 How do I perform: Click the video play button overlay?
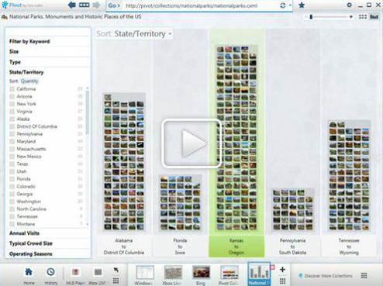pyautogui.click(x=191, y=143)
